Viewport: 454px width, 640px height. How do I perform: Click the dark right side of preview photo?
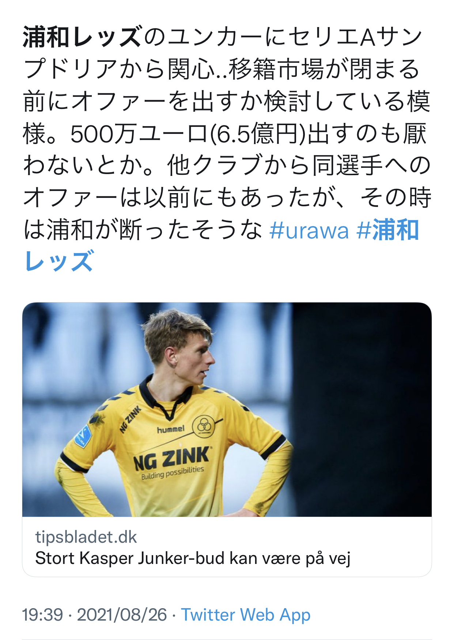362,410
